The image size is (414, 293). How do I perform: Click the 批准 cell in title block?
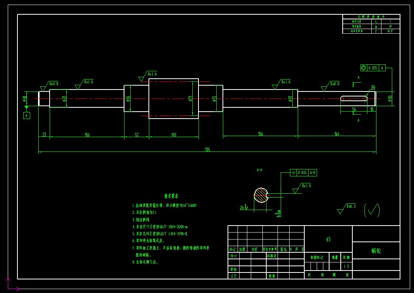272,276
